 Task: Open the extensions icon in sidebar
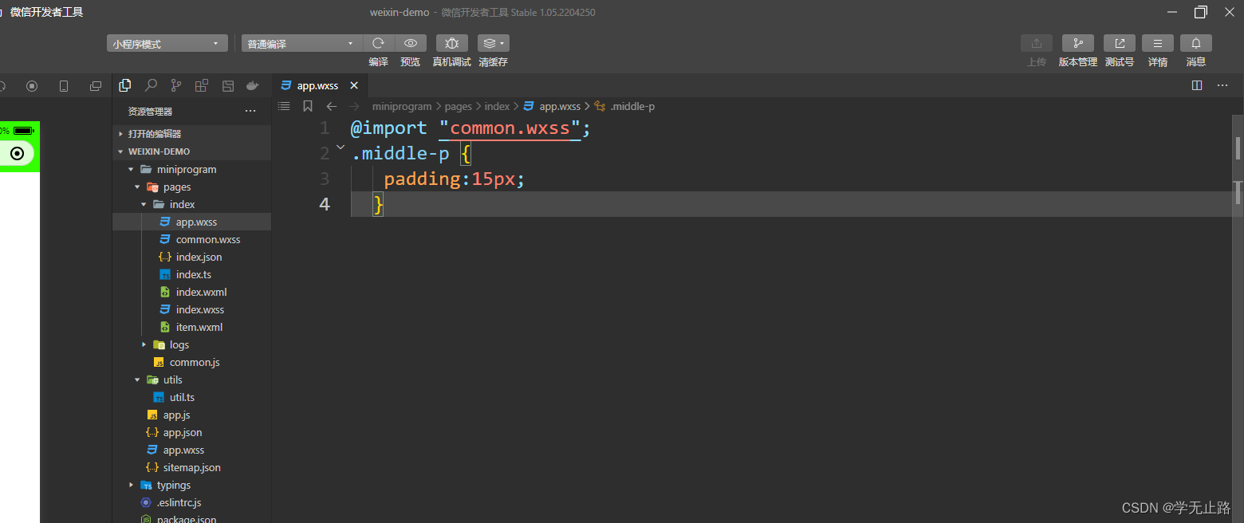pos(202,85)
